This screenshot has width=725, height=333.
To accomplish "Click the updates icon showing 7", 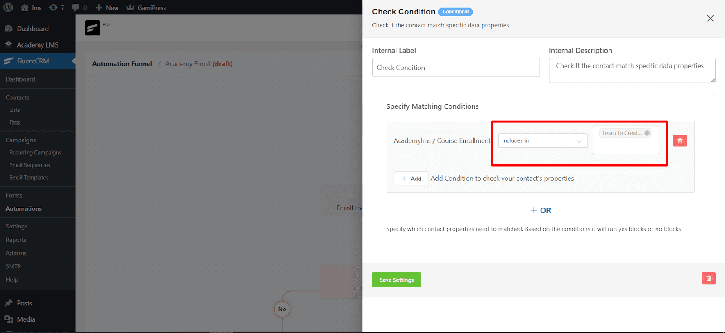I will (x=54, y=7).
